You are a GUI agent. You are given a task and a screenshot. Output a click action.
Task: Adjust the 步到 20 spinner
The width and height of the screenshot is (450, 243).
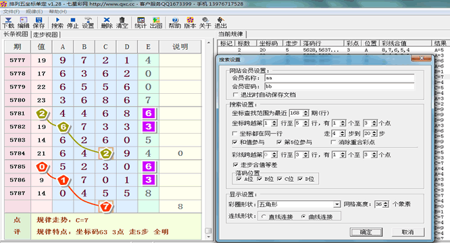(374, 134)
